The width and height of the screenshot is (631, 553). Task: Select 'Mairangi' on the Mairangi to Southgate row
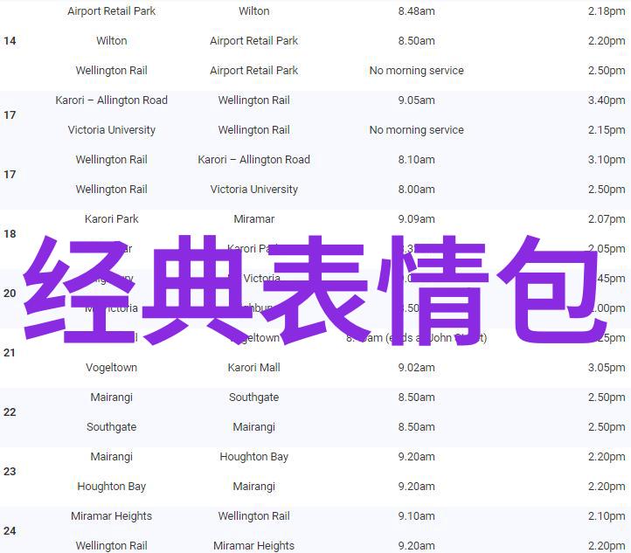tap(112, 397)
